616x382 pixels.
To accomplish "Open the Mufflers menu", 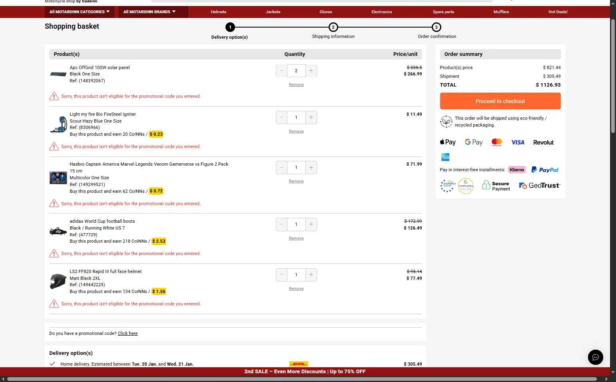I will pyautogui.click(x=501, y=12).
